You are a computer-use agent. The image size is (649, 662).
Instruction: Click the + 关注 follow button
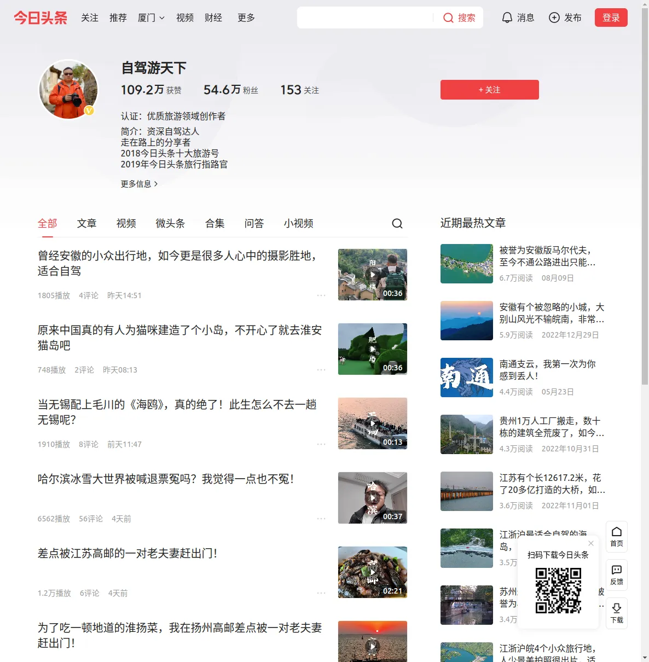[490, 90]
